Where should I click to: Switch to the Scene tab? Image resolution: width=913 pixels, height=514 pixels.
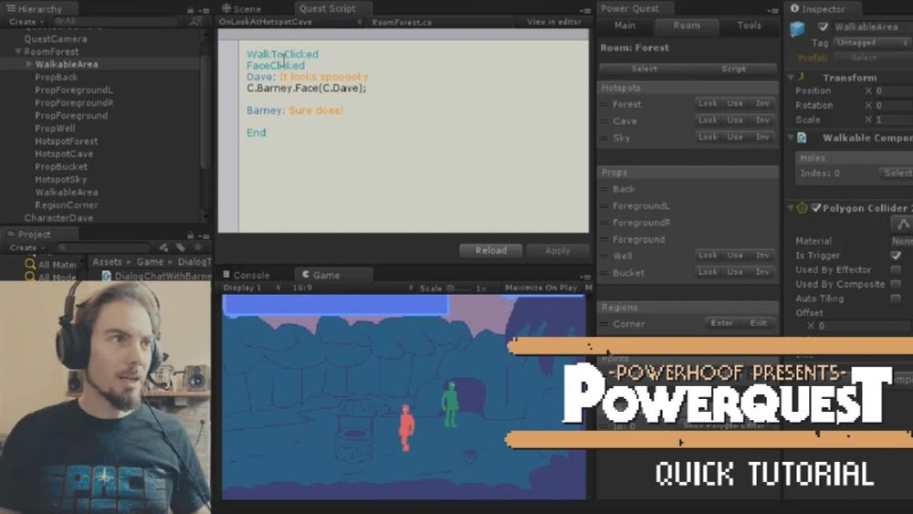point(241,9)
